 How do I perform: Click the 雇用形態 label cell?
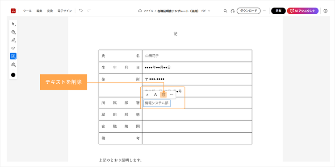[121, 114]
